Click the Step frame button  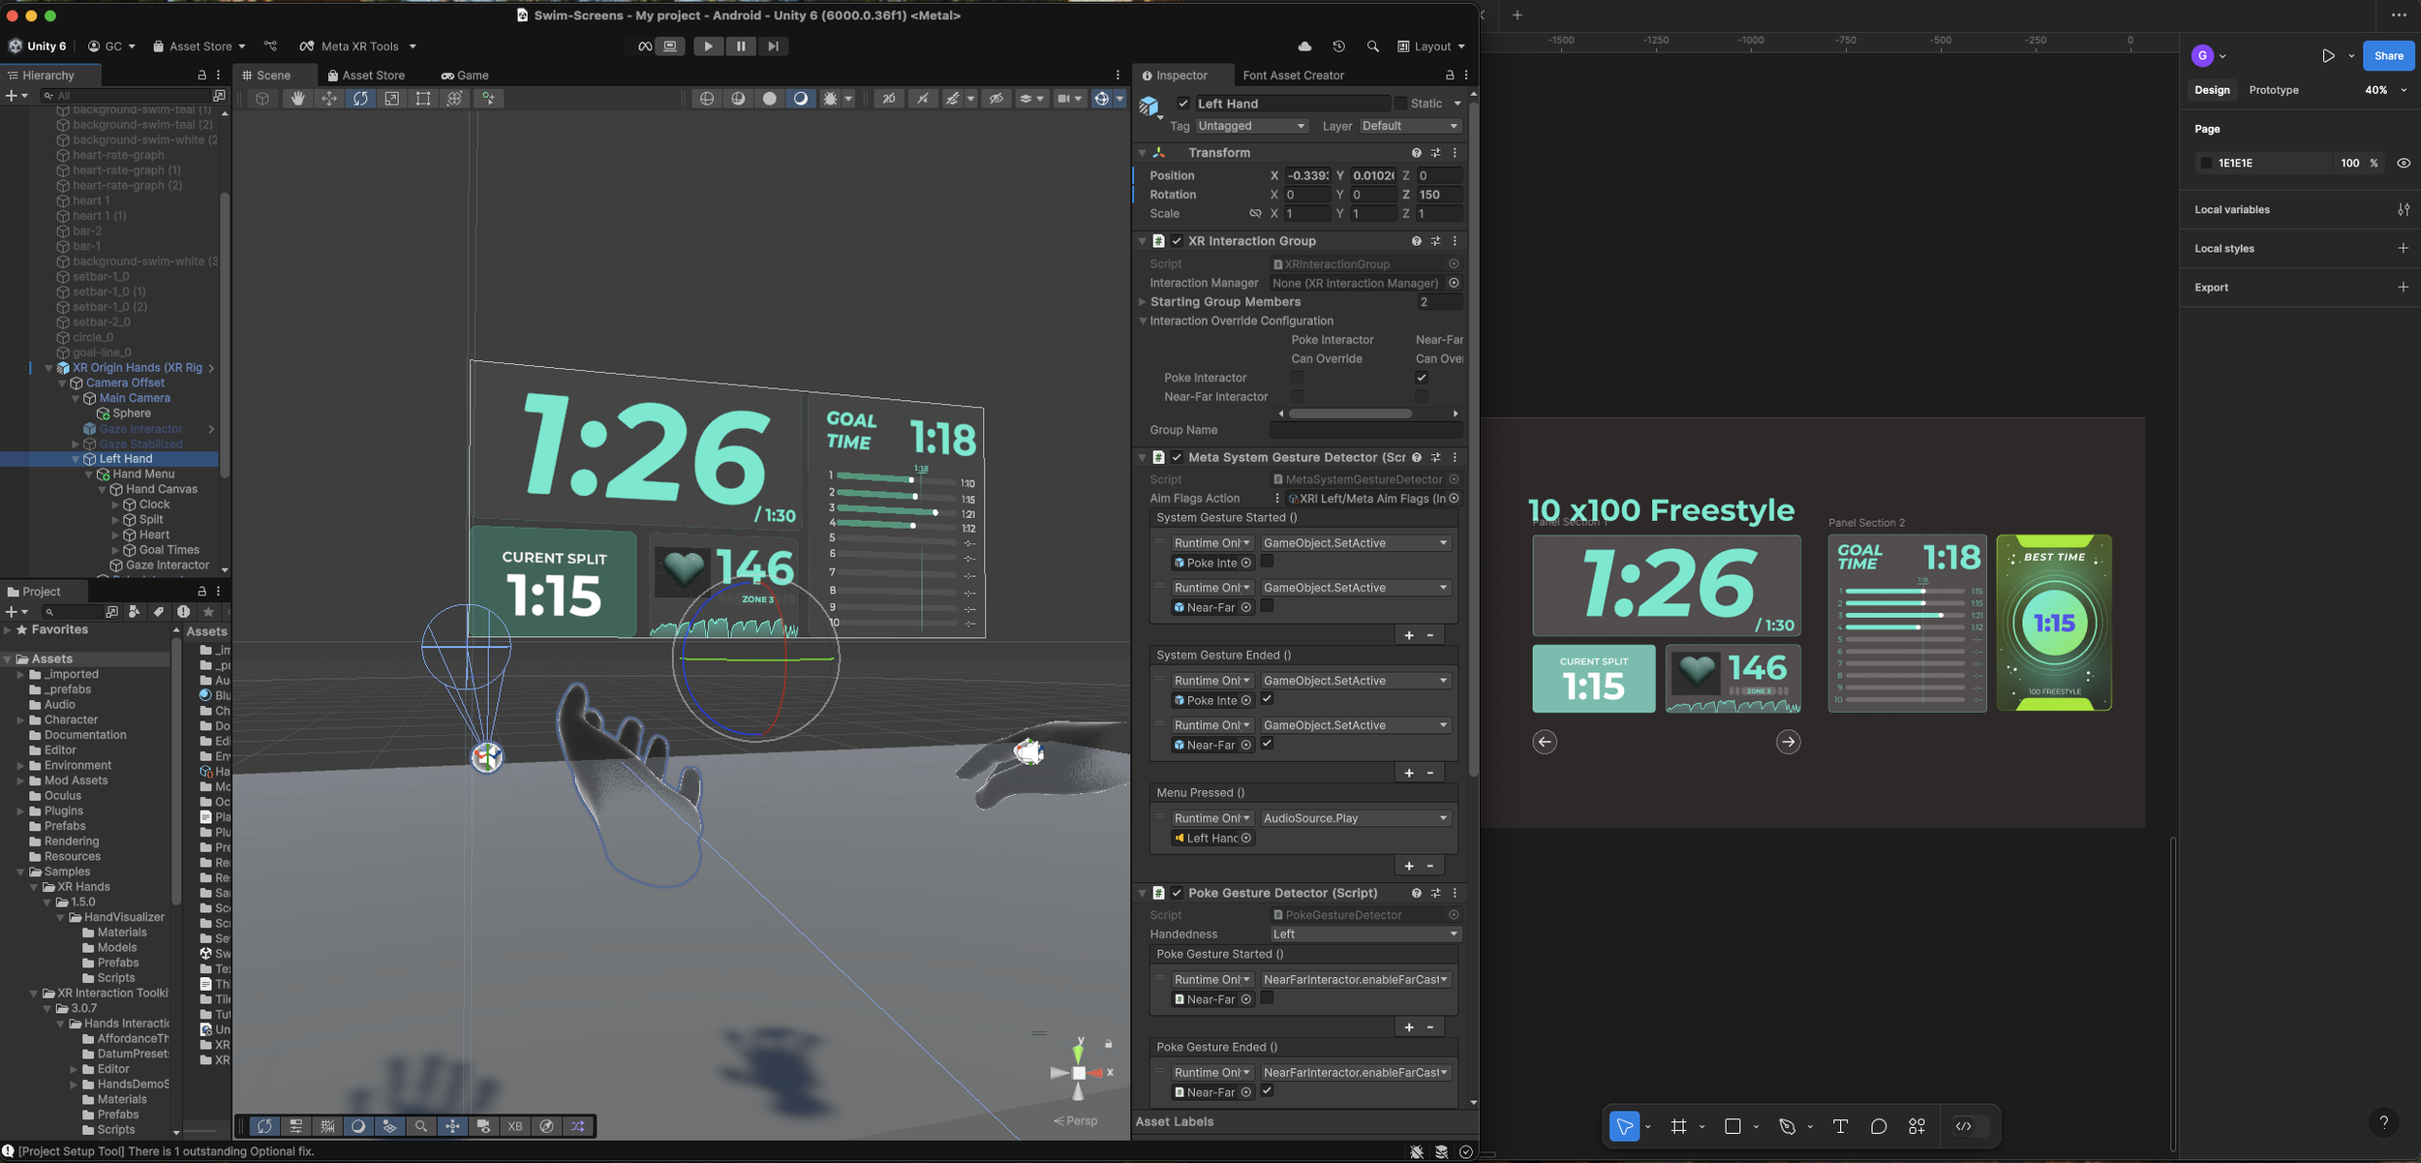[773, 46]
